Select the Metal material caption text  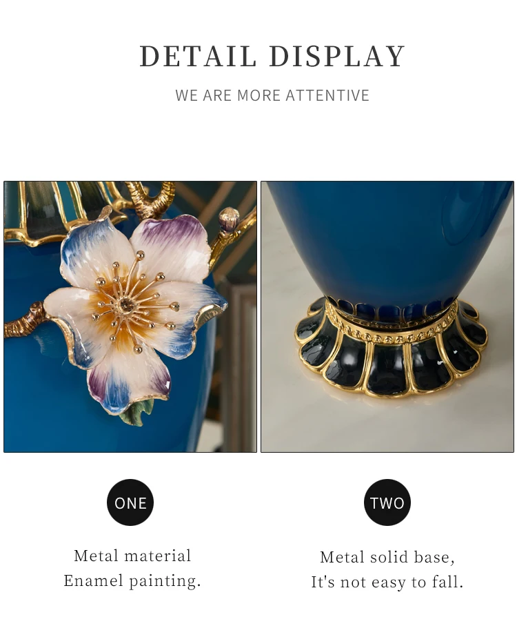click(132, 556)
